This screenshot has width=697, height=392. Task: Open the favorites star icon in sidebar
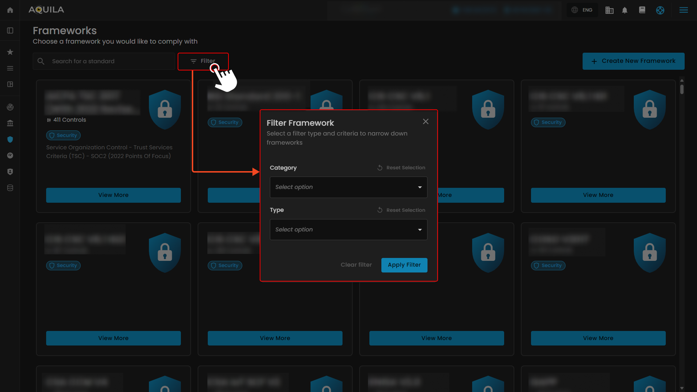(10, 52)
